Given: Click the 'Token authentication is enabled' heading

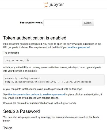Looking at the screenshot, I should [35, 38].
